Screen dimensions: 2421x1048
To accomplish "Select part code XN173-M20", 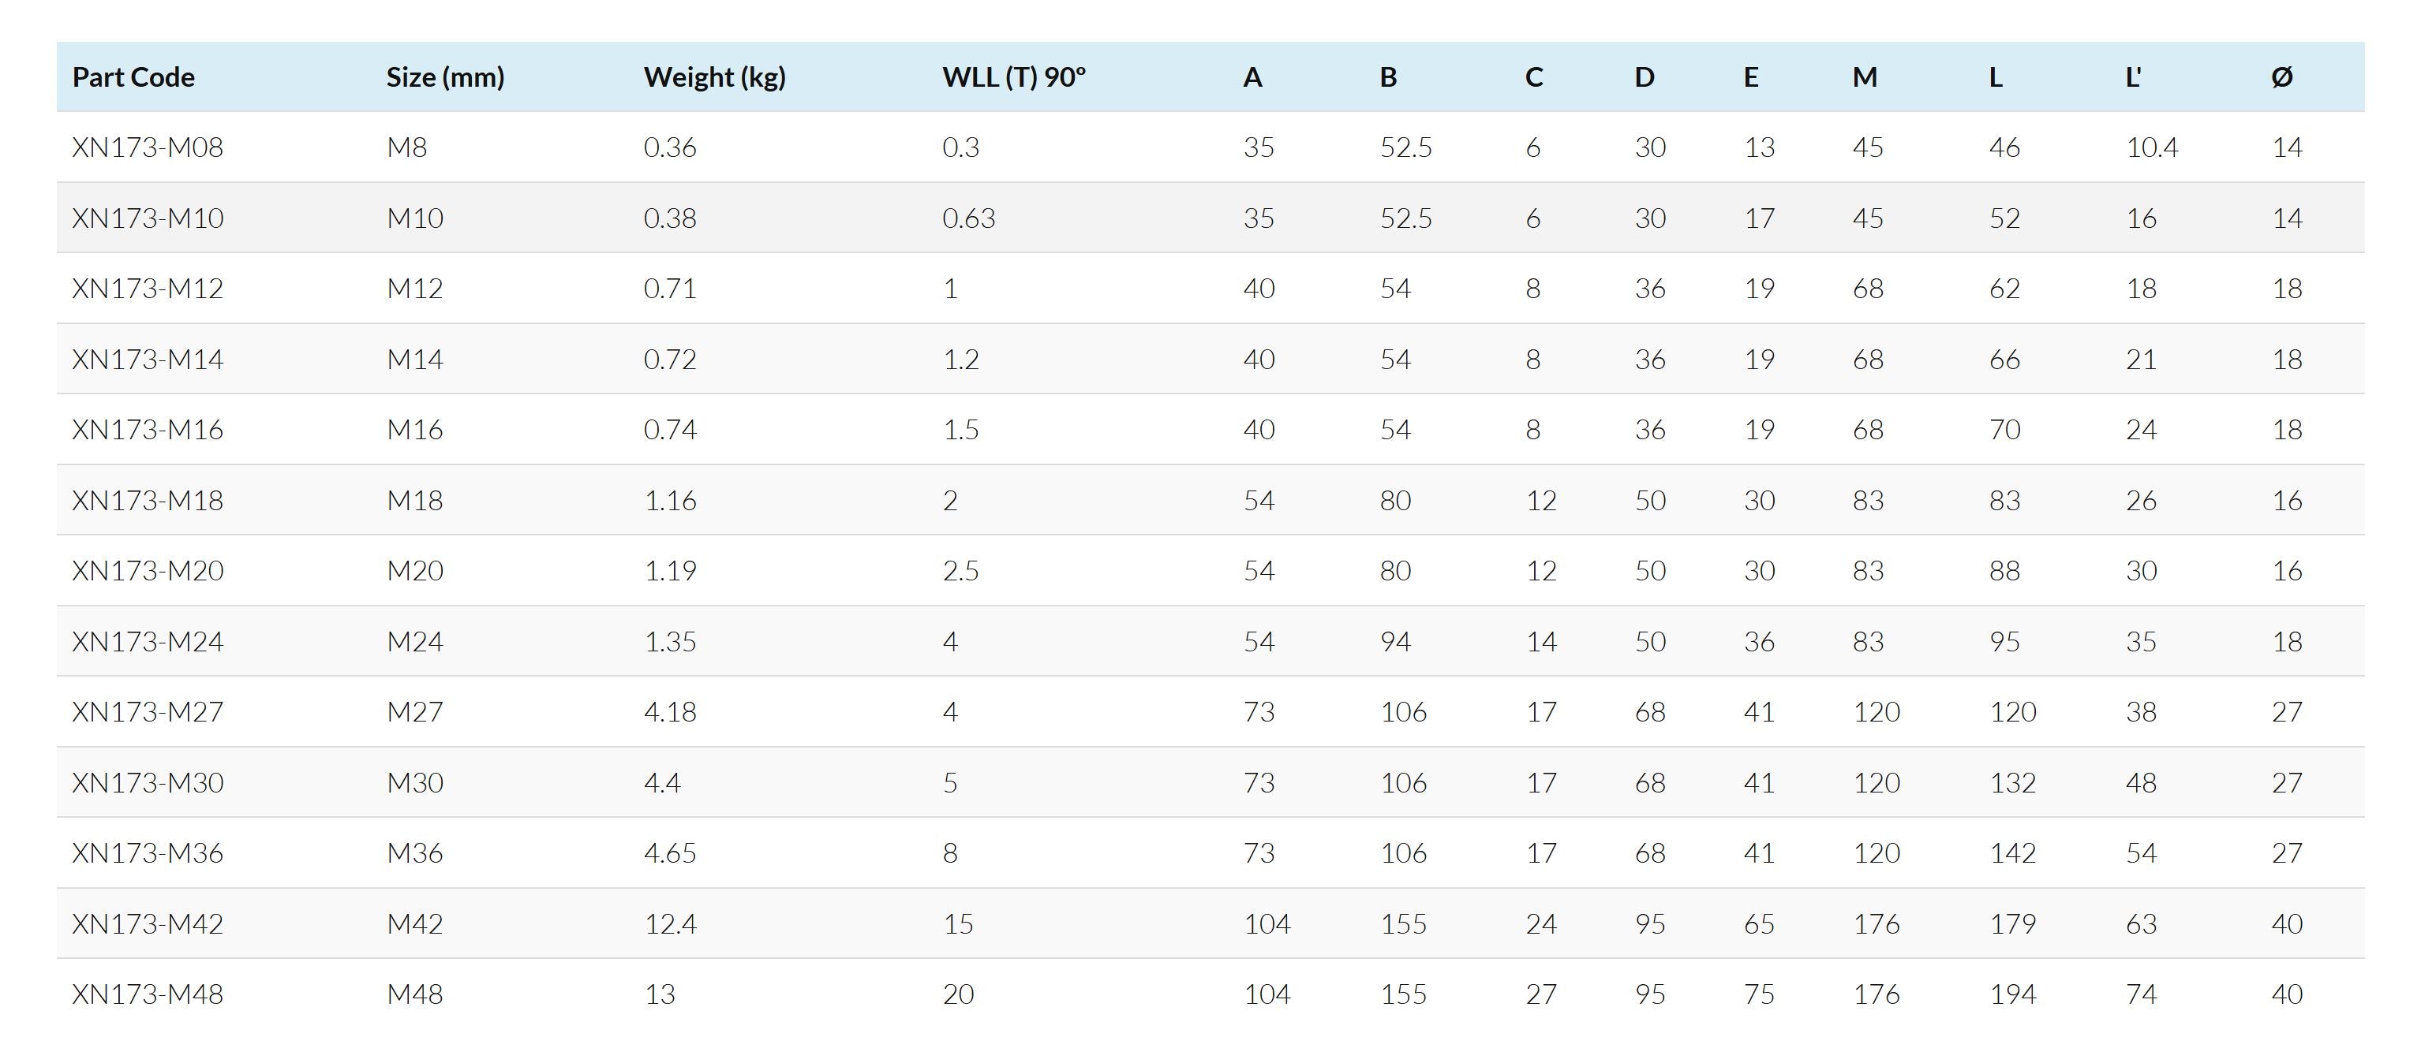I will (148, 571).
